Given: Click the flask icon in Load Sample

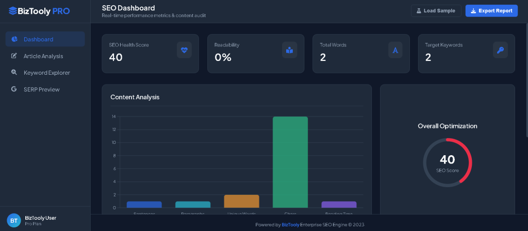Looking at the screenshot, I should pos(419,11).
